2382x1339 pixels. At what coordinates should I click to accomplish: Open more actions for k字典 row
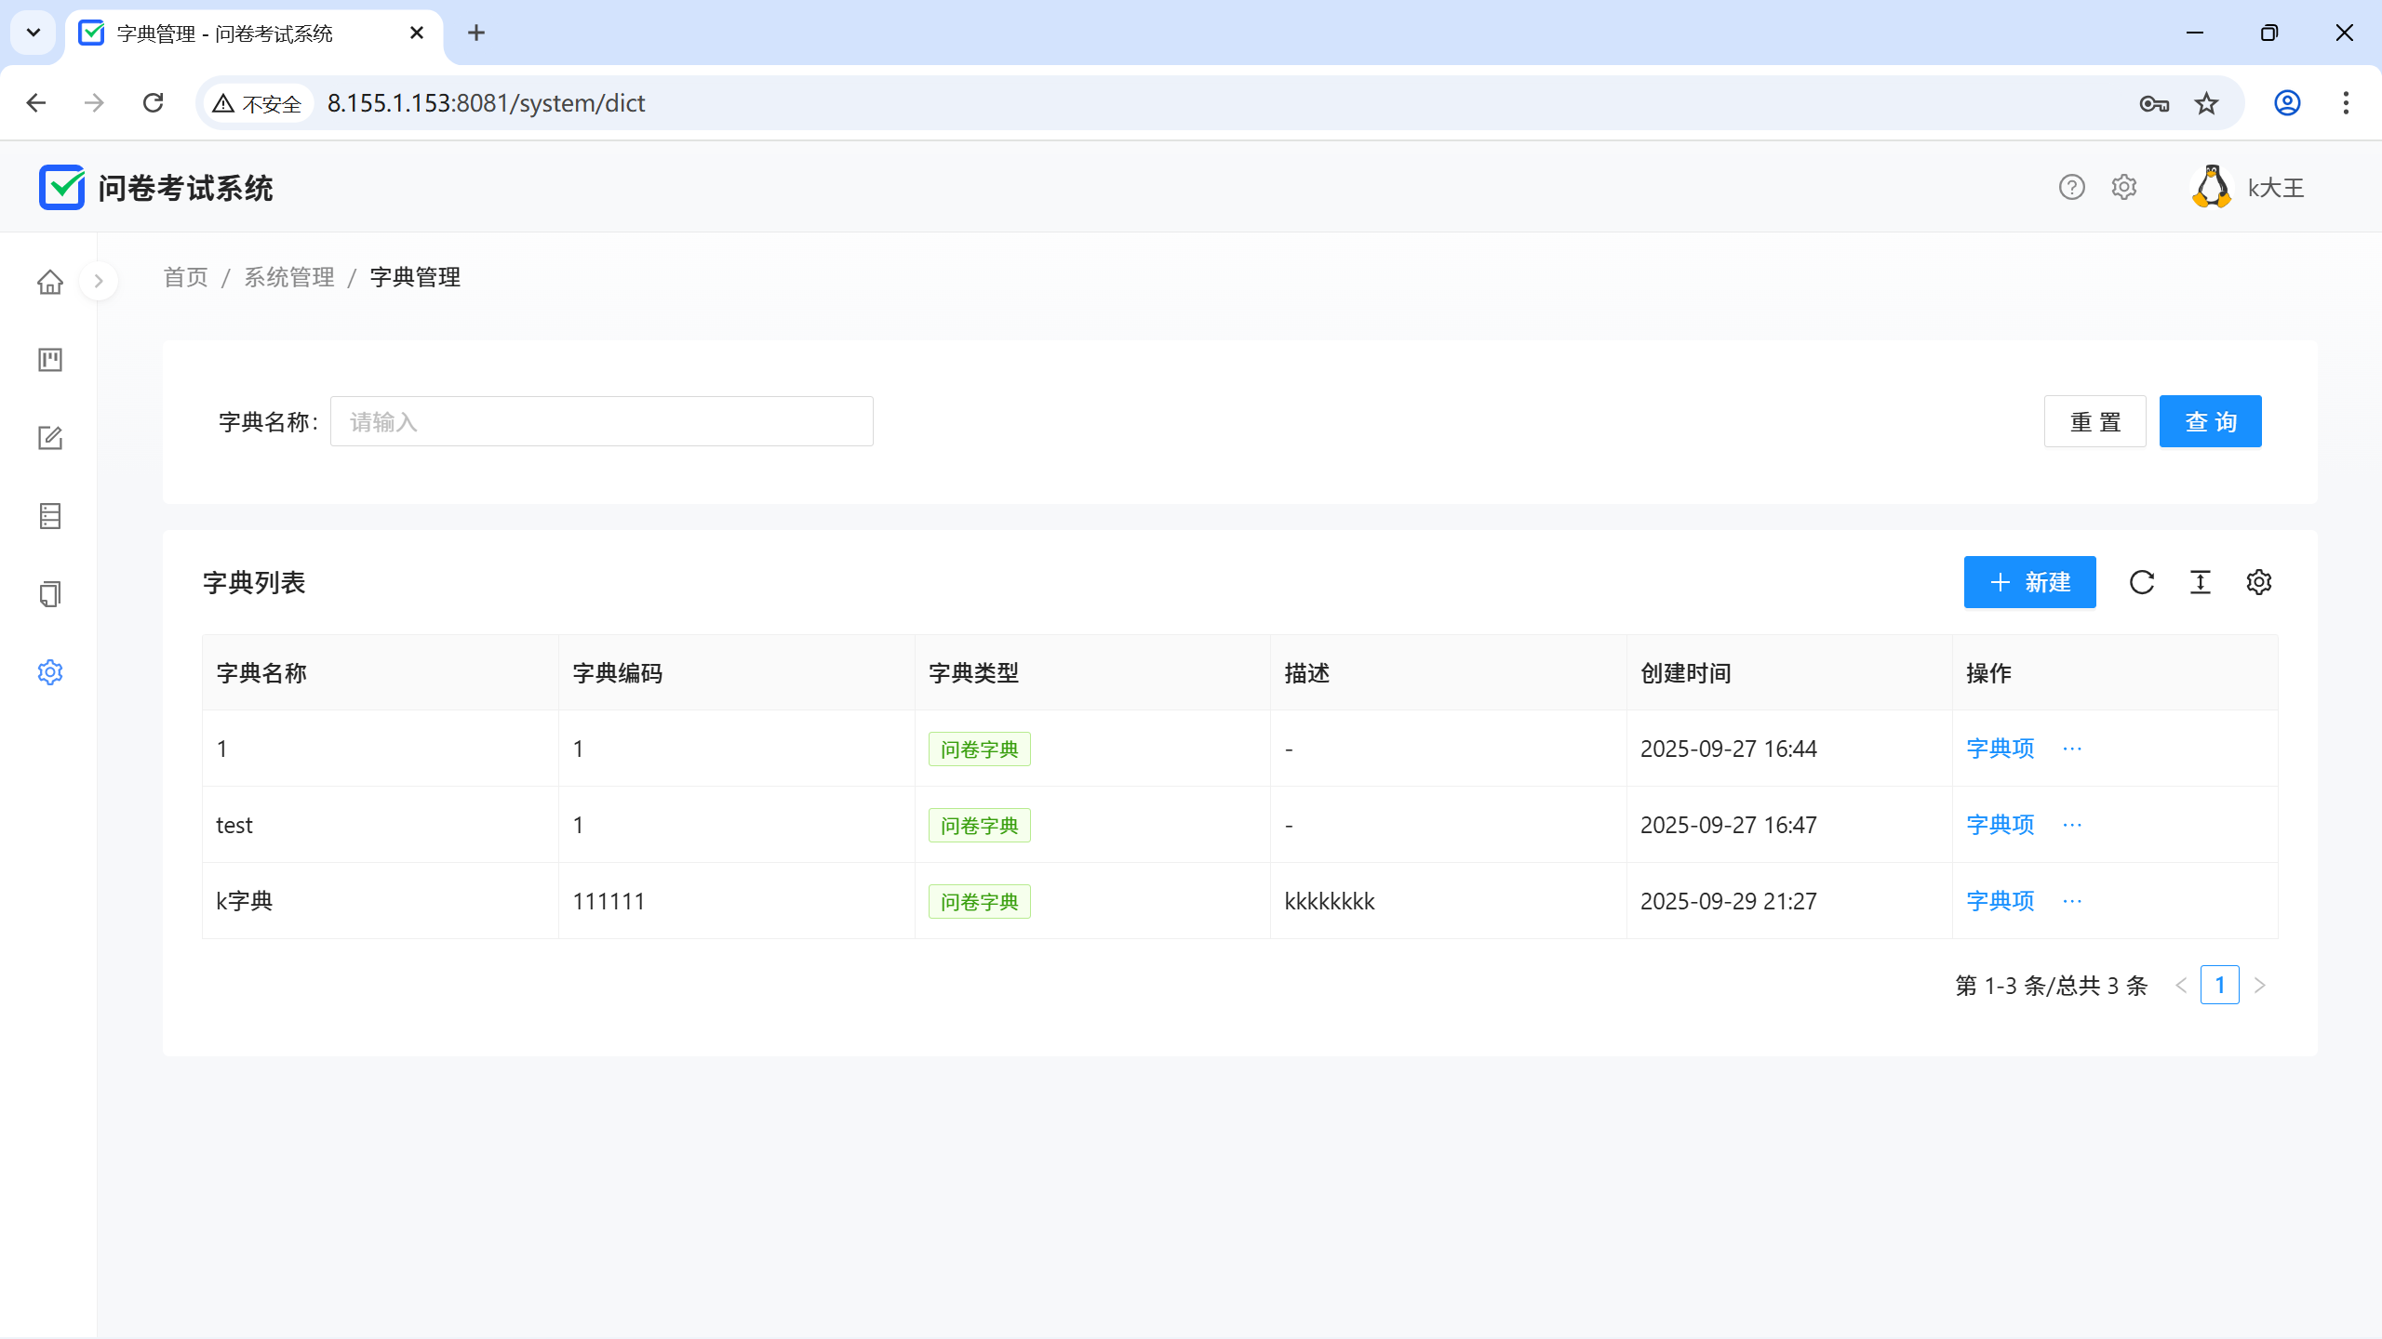(x=2072, y=901)
